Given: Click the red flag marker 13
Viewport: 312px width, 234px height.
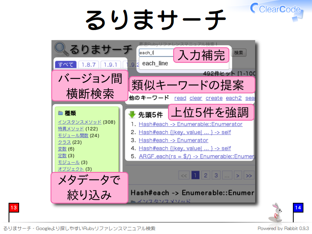Looking at the screenshot, I should [x=14, y=208].
